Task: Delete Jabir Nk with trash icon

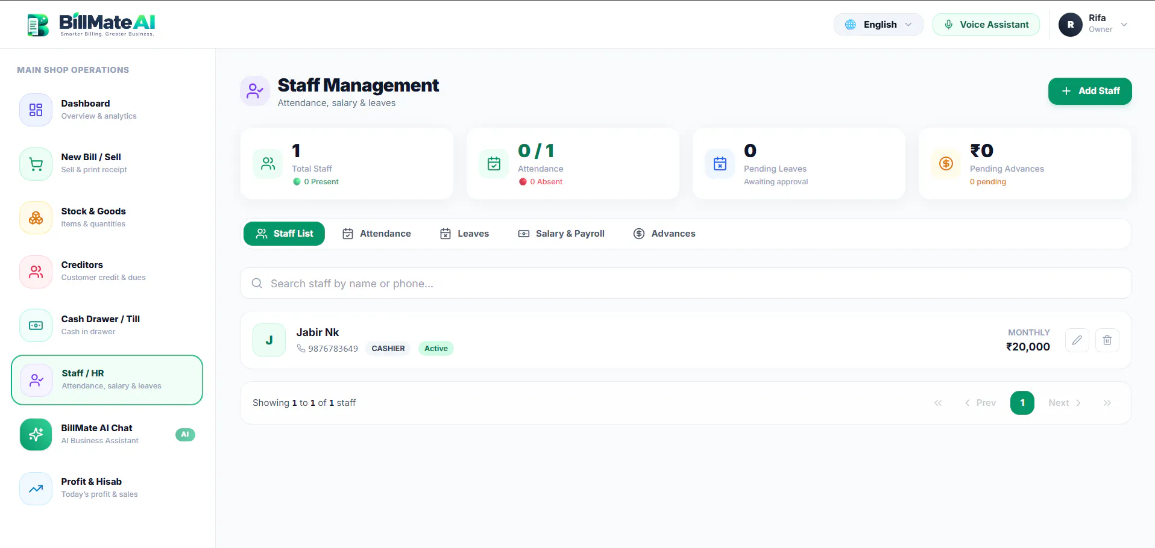Action: (x=1107, y=340)
